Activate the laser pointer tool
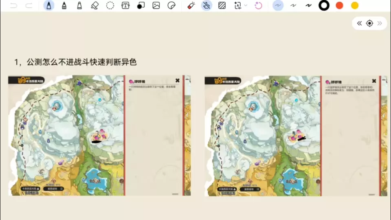 click(191, 5)
